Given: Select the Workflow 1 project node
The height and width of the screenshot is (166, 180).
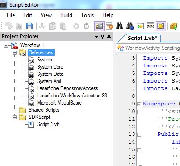Looking at the screenshot, I should tap(32, 45).
